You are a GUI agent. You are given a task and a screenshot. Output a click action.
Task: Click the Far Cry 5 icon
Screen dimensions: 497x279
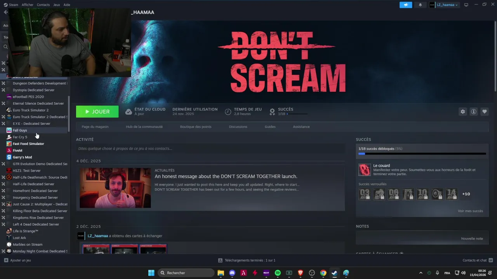pos(9,137)
